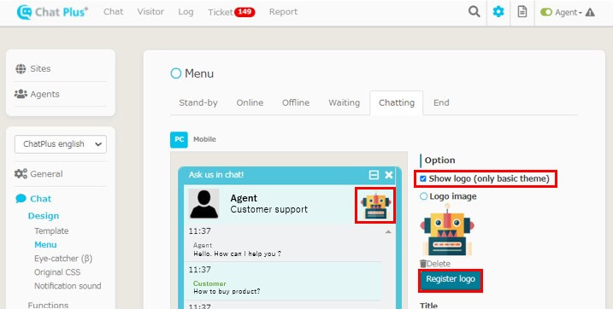Open the Chat section in sidebar

[x=33, y=199]
